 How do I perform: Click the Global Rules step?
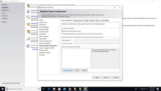pos(43,25)
